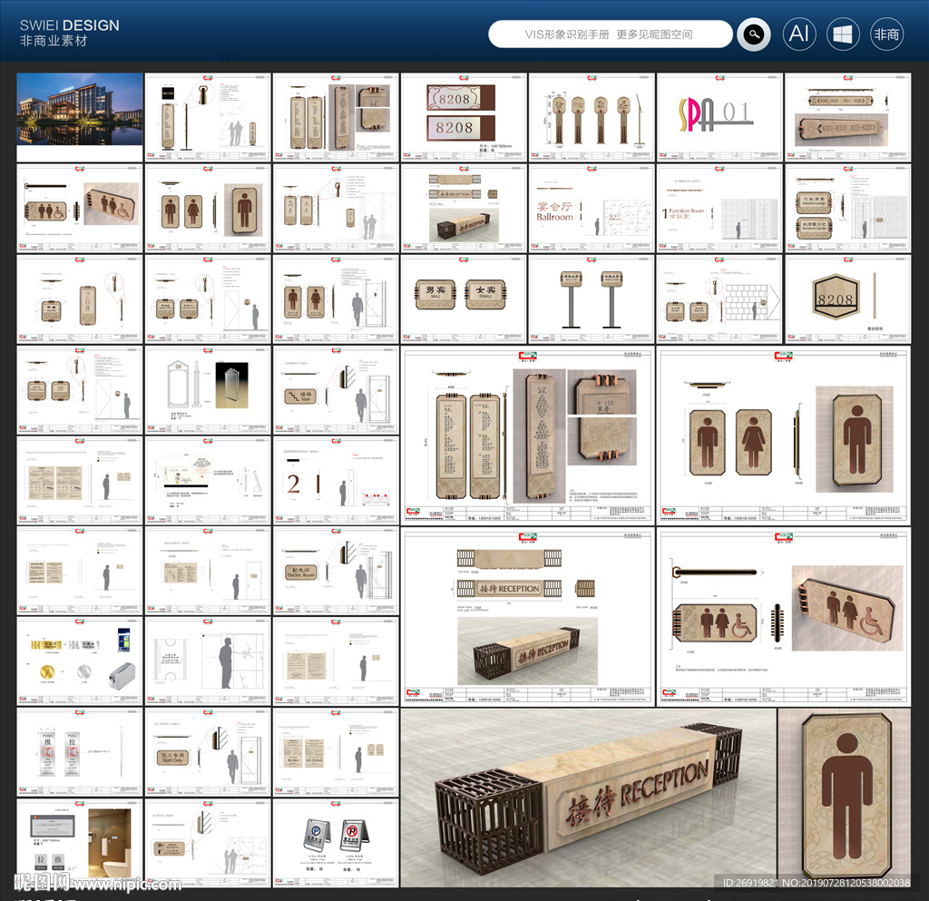
Task: Open the SPA 01 sign thumbnail
Action: coord(719,117)
